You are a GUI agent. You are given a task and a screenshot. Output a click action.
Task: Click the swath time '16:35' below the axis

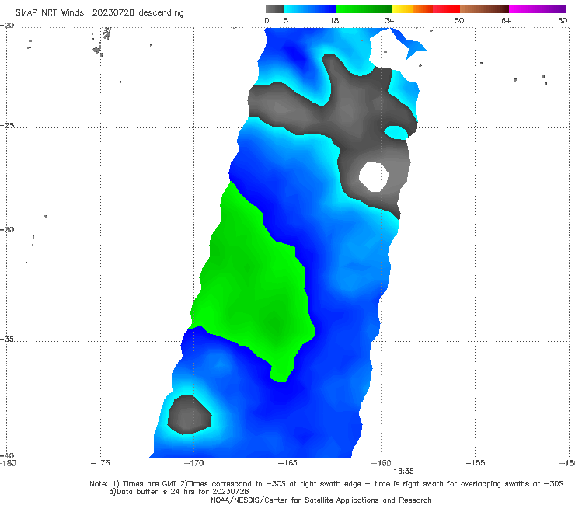tap(403, 472)
